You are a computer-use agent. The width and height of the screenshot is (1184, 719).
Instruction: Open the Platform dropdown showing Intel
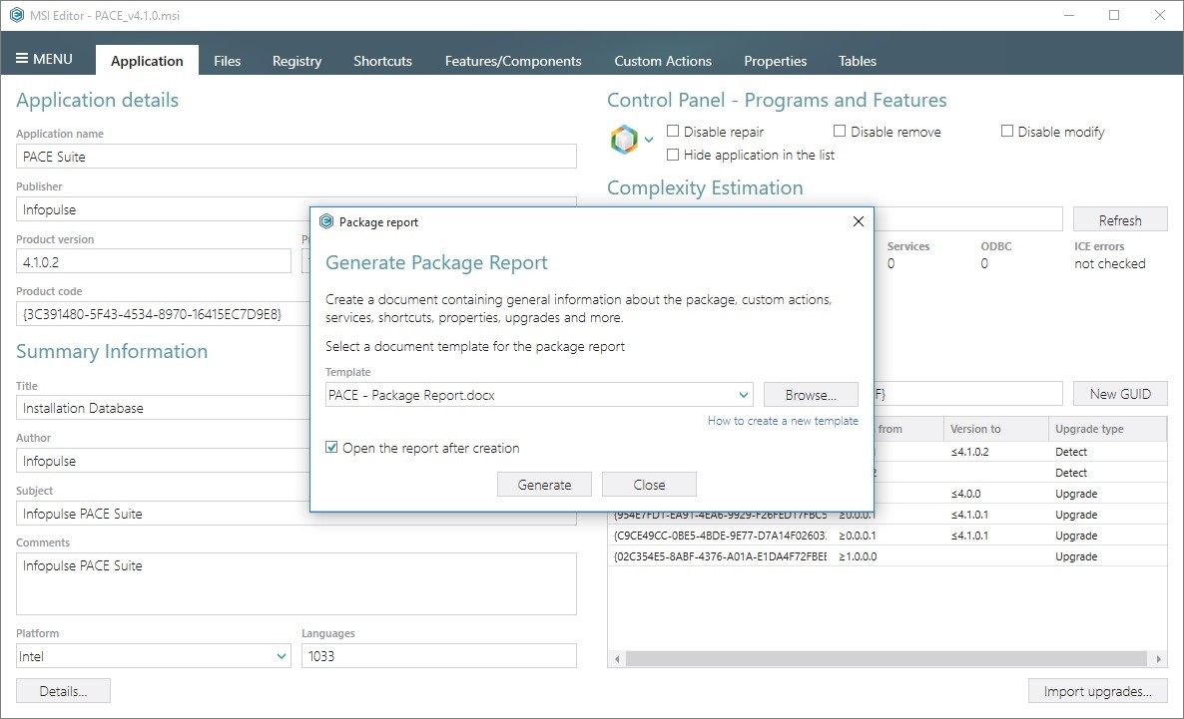(x=154, y=655)
